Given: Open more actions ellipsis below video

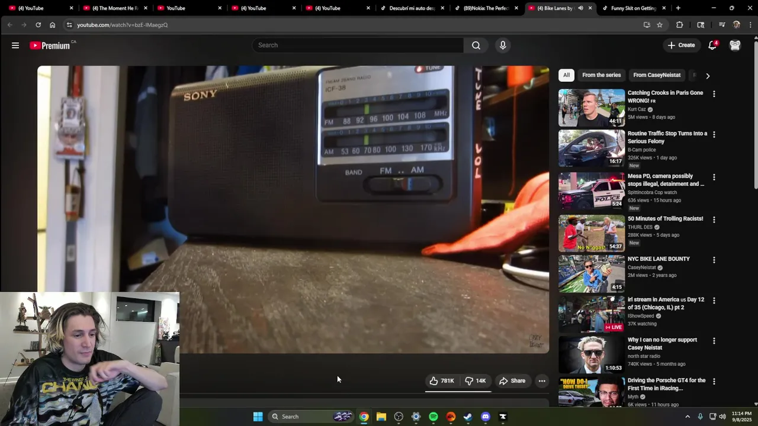Looking at the screenshot, I should (542, 381).
